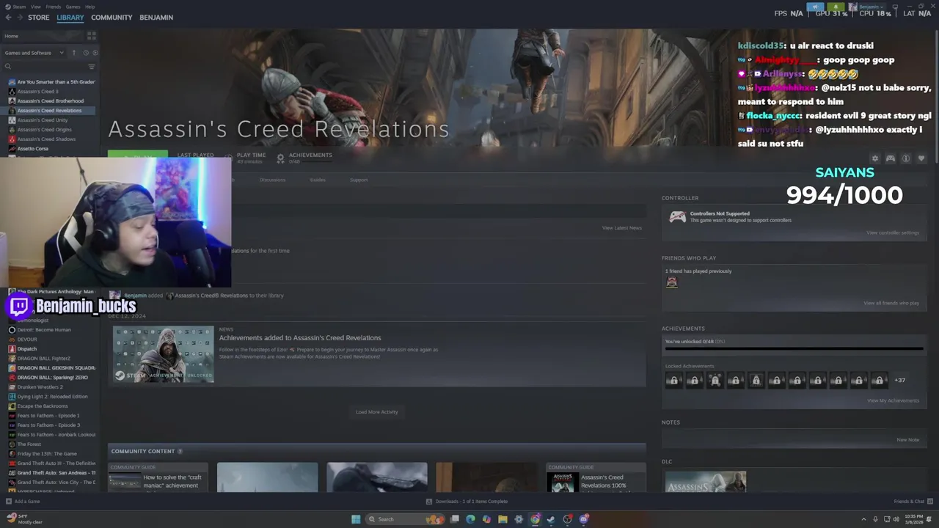
Task: Click the achievements progress bar
Action: 794,350
